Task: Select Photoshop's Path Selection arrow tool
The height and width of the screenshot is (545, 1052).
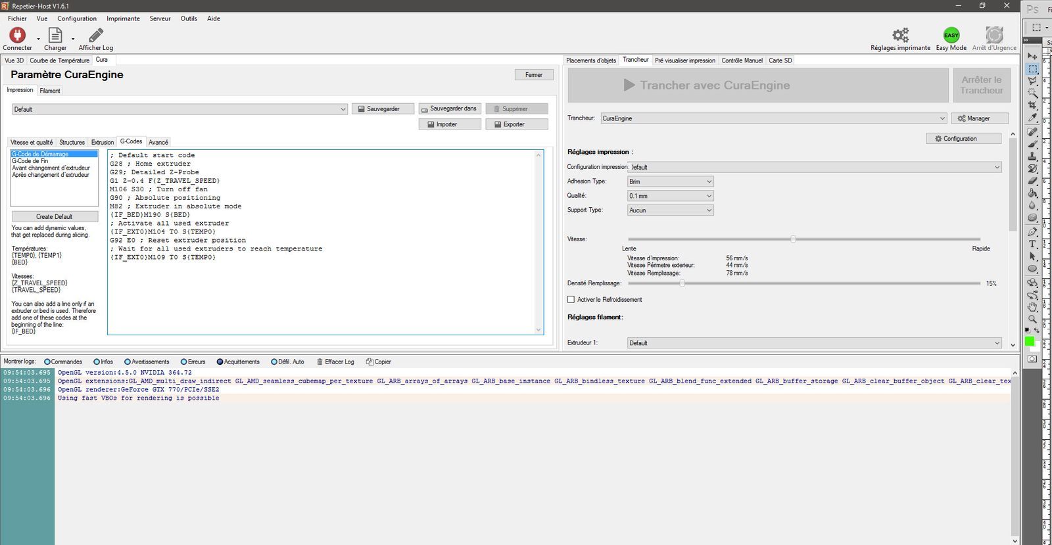Action: 1032,256
